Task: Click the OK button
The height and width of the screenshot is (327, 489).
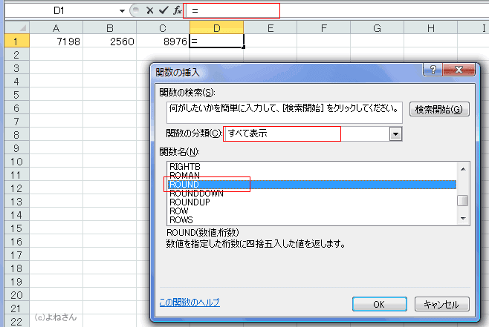Action: tap(379, 304)
